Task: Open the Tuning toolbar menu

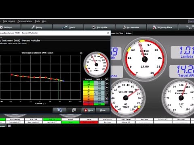Action: (x=37, y=27)
